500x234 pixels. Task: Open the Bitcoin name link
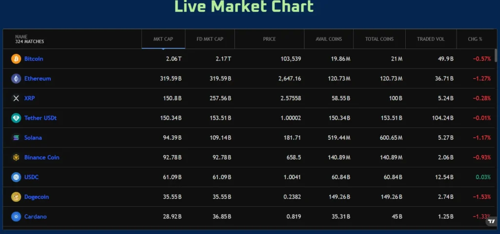click(x=34, y=59)
